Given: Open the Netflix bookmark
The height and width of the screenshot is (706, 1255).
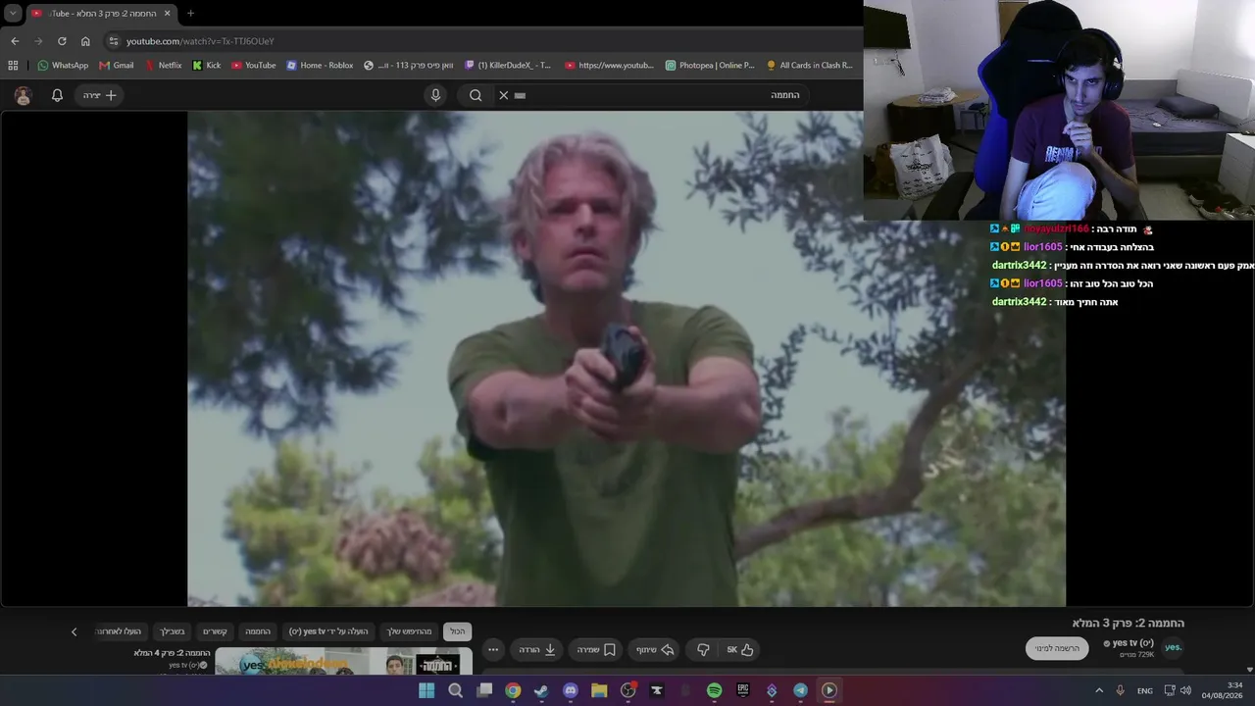Looking at the screenshot, I should [163, 66].
